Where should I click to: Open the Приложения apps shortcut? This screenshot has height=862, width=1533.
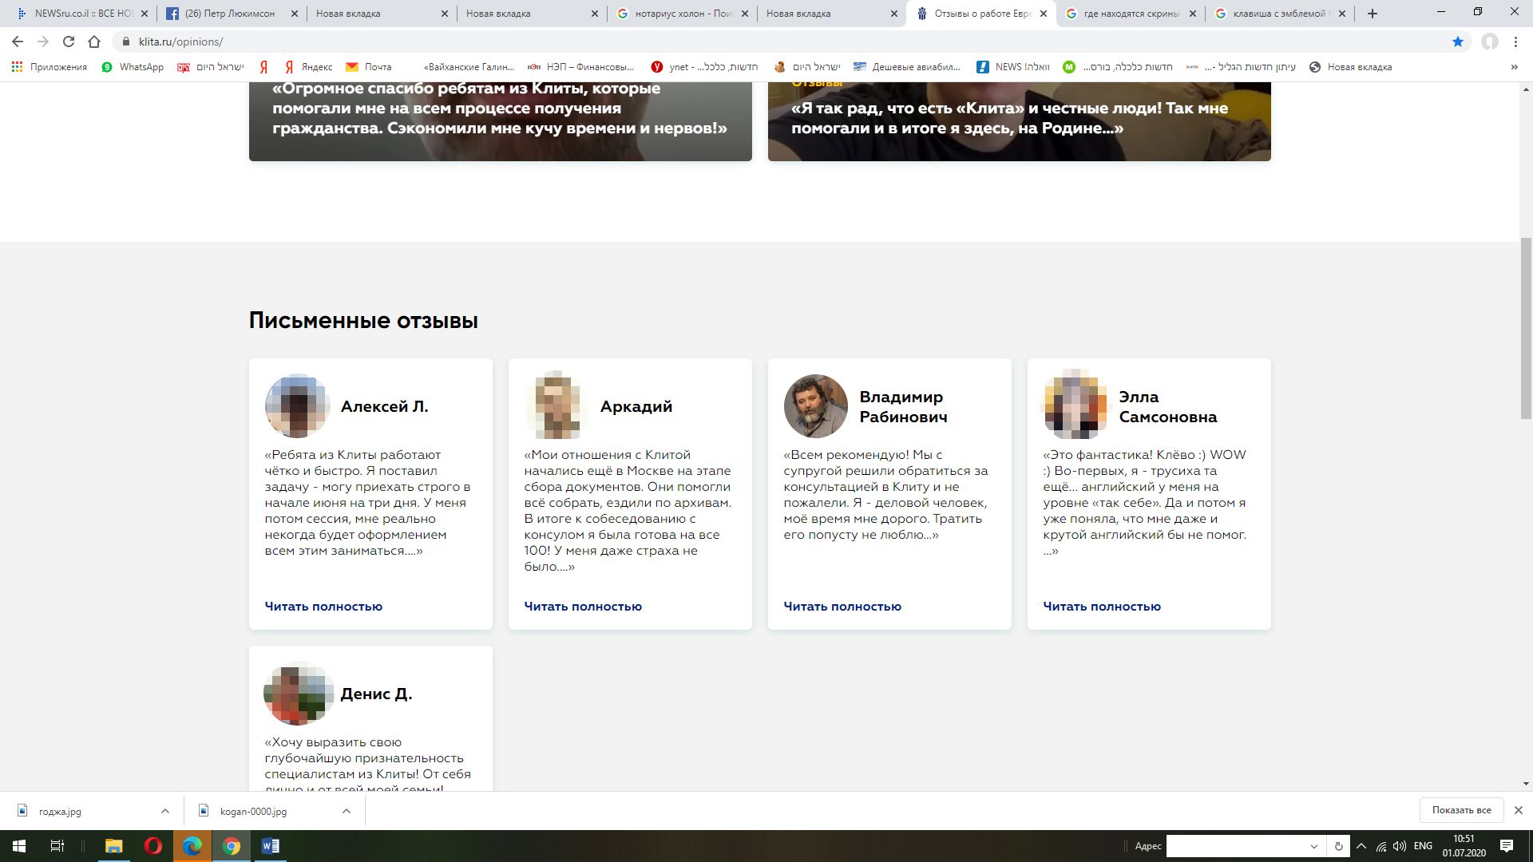50,67
